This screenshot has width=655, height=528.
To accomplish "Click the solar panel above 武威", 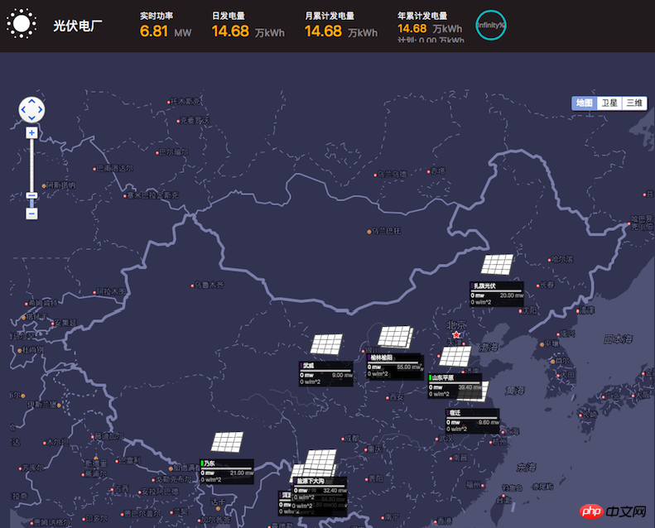I will pos(326,344).
